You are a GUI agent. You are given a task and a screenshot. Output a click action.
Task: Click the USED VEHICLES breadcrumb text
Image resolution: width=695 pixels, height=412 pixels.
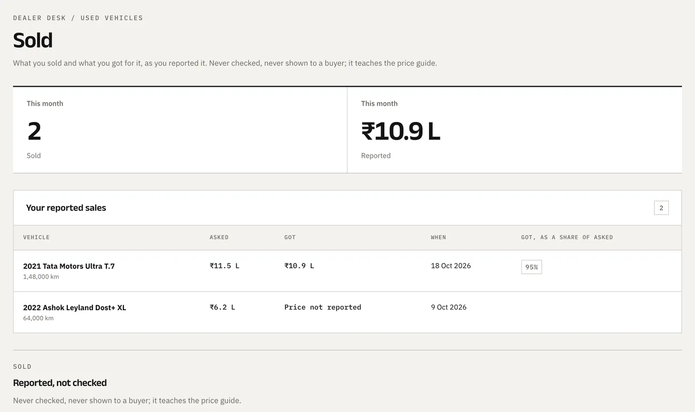pyautogui.click(x=112, y=18)
